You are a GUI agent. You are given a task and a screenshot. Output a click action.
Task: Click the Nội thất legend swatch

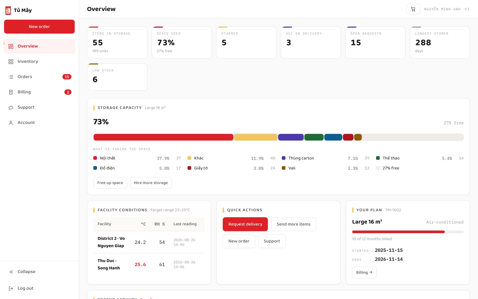click(95, 158)
